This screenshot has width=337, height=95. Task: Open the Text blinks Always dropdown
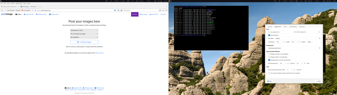coord(298,38)
